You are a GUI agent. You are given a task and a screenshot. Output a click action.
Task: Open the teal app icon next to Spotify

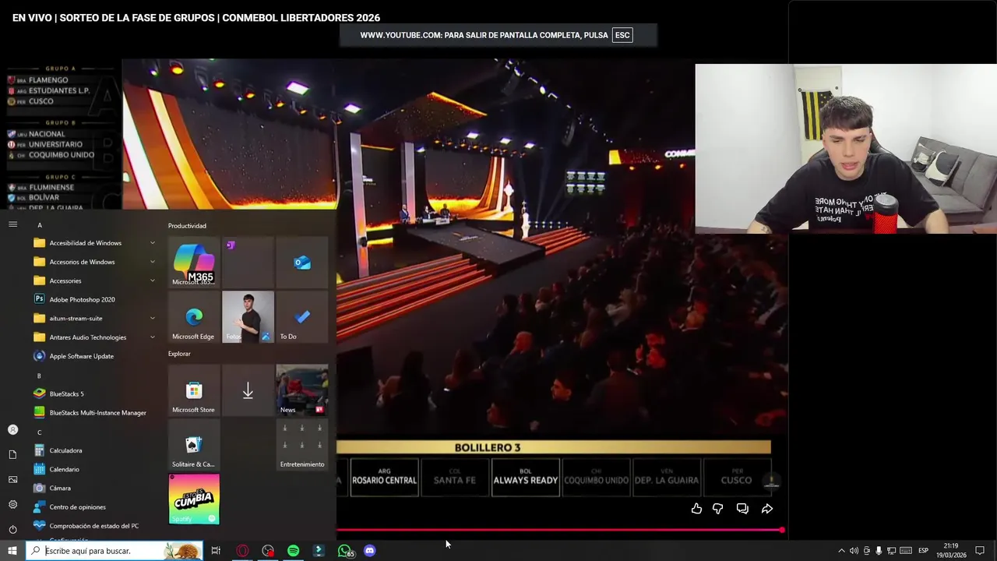(319, 551)
